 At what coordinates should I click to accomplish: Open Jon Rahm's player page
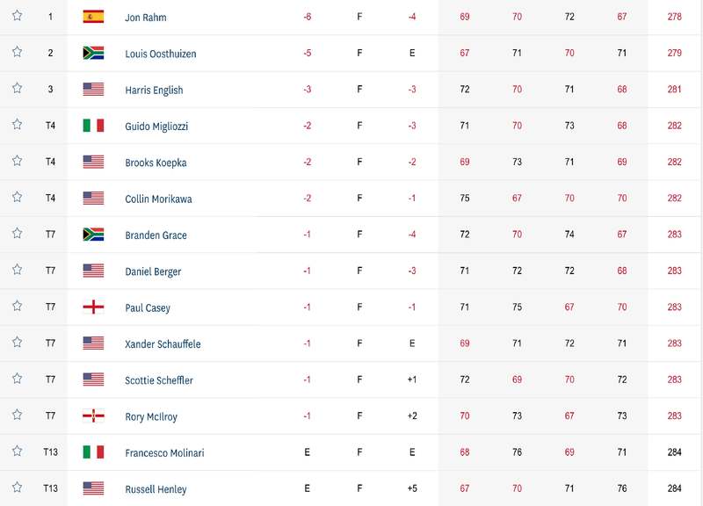pyautogui.click(x=146, y=18)
